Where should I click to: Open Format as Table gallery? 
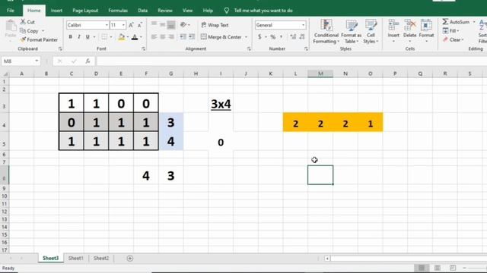pos(351,32)
